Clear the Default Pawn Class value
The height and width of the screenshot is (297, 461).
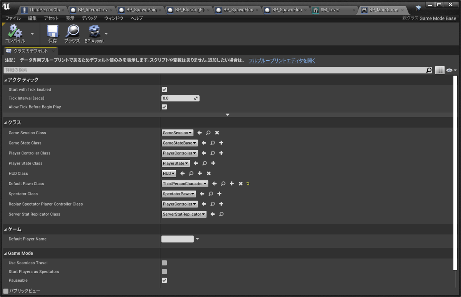[240, 184]
